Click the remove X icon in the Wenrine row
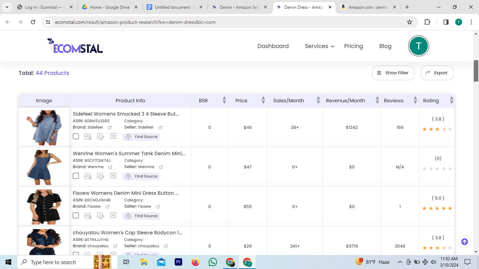This screenshot has width=479, height=269. [x=113, y=175]
